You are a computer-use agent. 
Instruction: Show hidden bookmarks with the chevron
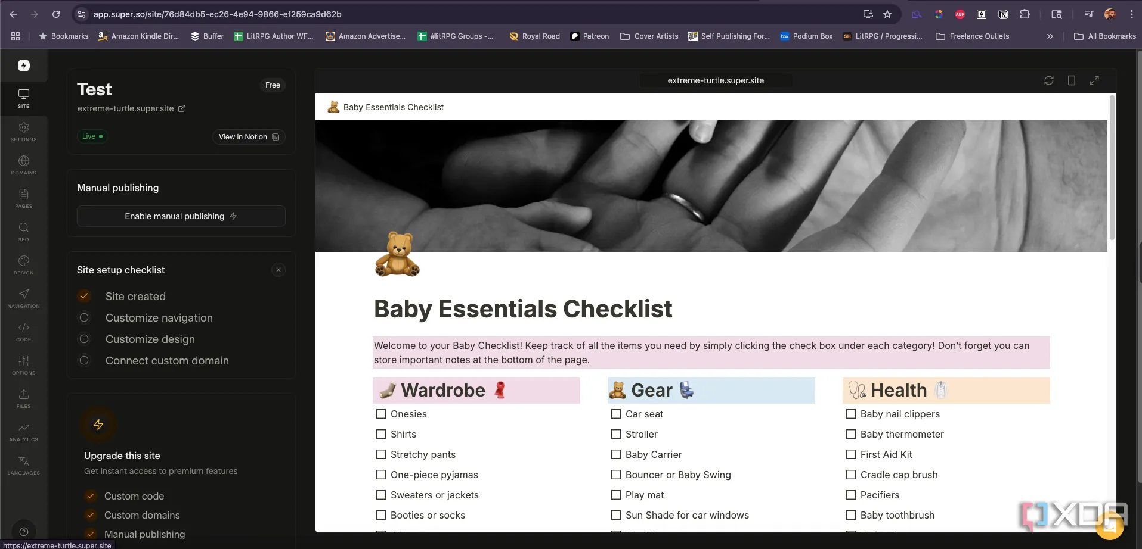1050,36
